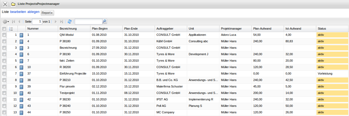Open the Report dropdown
This screenshot has width=349, height=116.
(47, 13)
